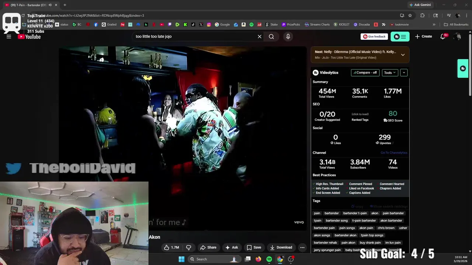Select the 'tpain top songs' tag
Screen dimensions: 472x265
point(372,235)
